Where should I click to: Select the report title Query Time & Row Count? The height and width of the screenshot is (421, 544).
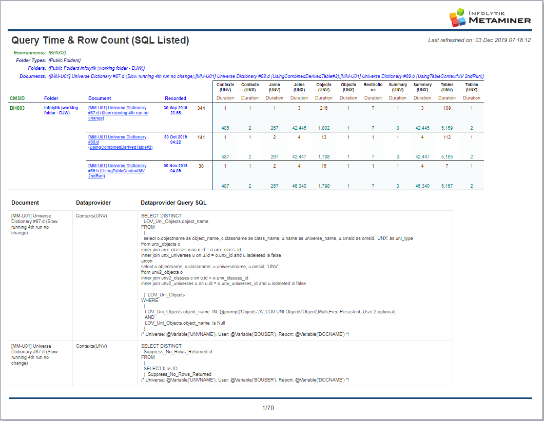coord(100,40)
